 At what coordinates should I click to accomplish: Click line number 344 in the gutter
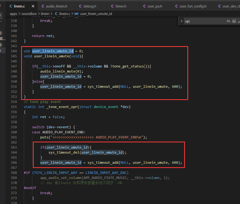[14, 51]
